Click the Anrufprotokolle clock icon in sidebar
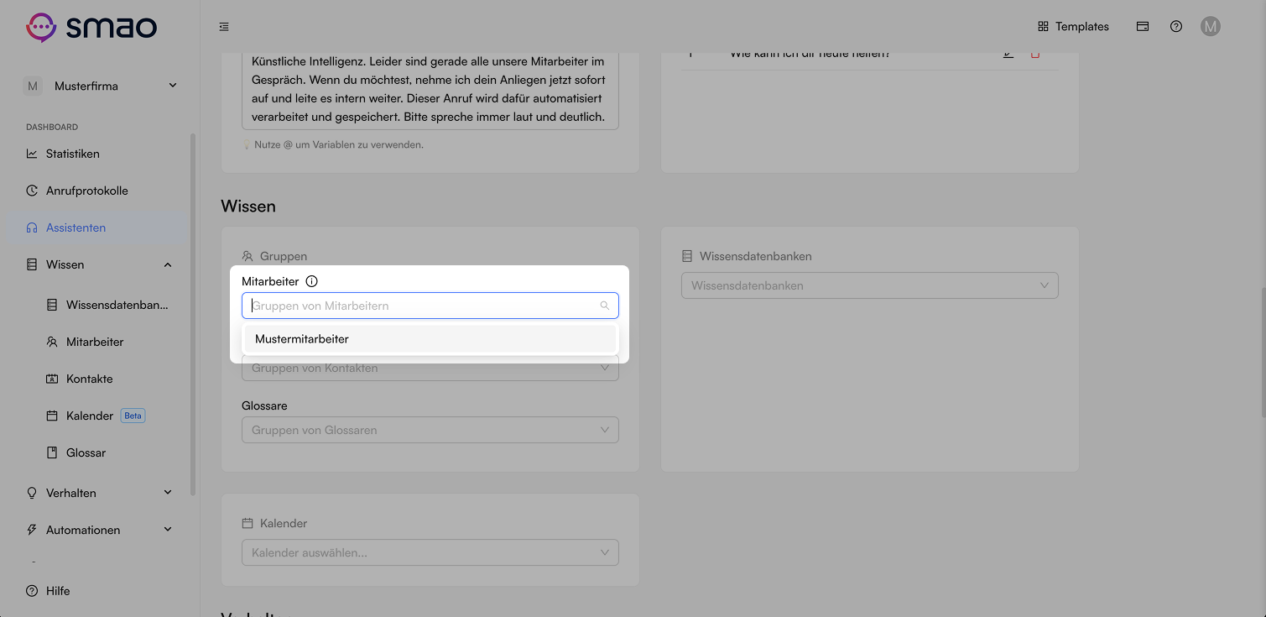 click(32, 191)
